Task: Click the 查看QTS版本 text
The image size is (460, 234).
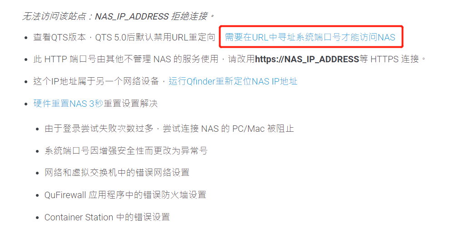Action: pos(60,37)
